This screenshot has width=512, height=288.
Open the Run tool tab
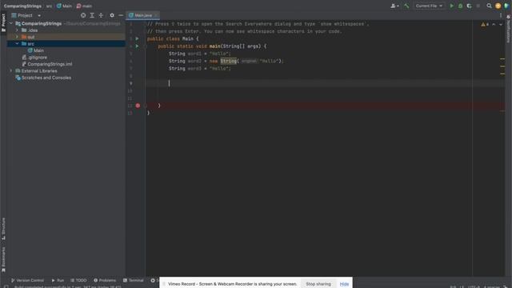click(x=58, y=280)
